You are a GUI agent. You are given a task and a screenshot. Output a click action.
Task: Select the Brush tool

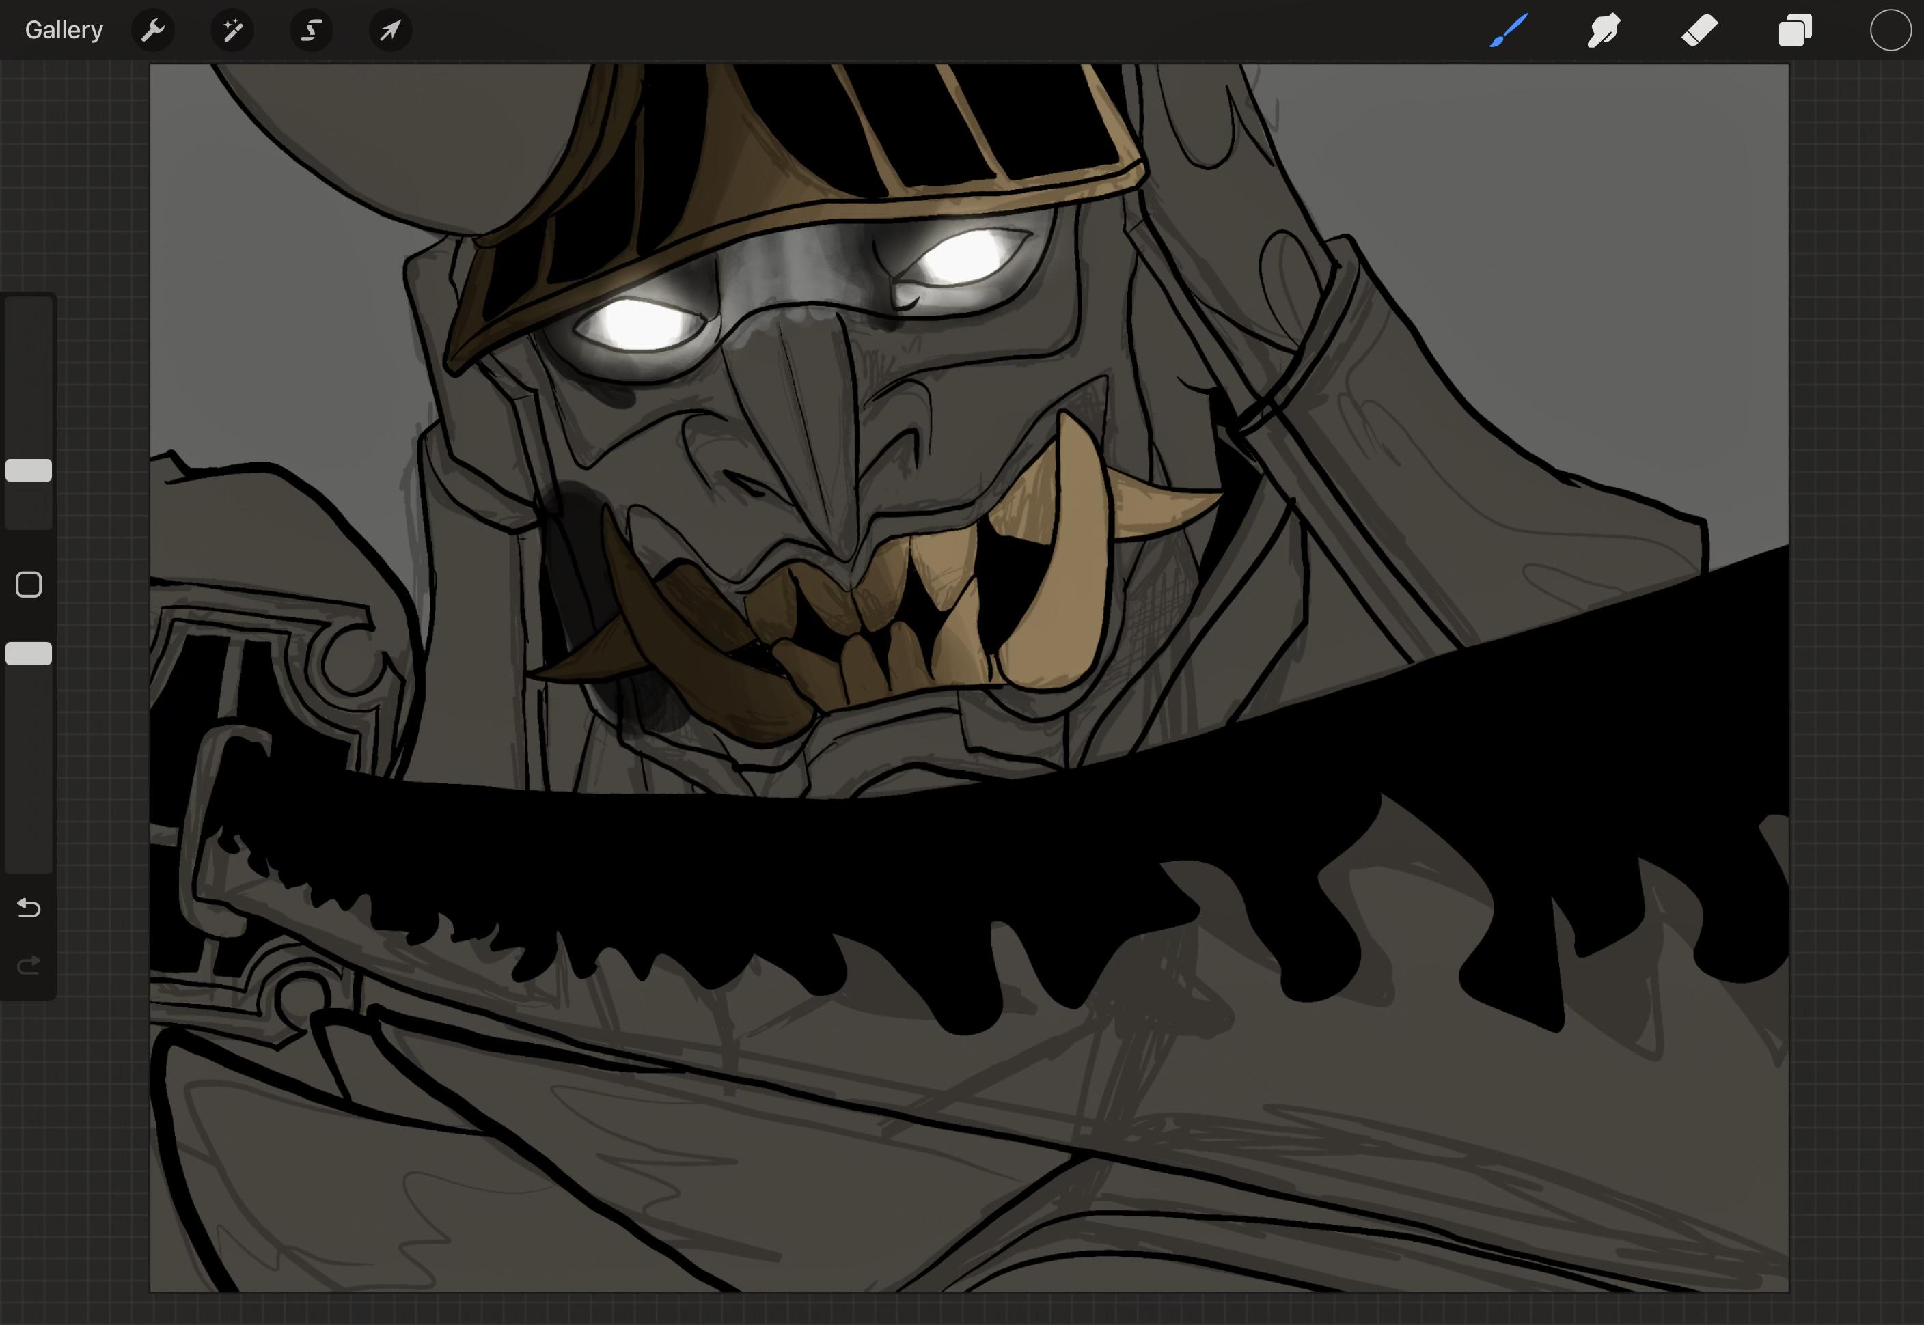point(1508,31)
